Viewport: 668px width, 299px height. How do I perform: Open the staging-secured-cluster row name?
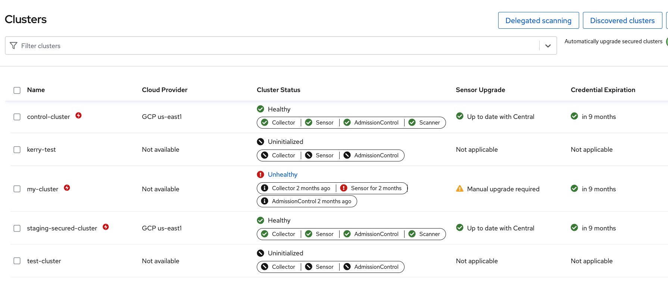coord(62,228)
